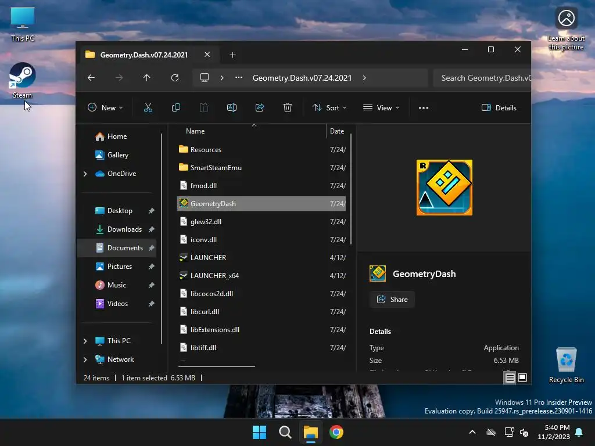Viewport: 595px width, 446px height.
Task: Click the Search Geometry.Dash field
Action: click(x=482, y=78)
